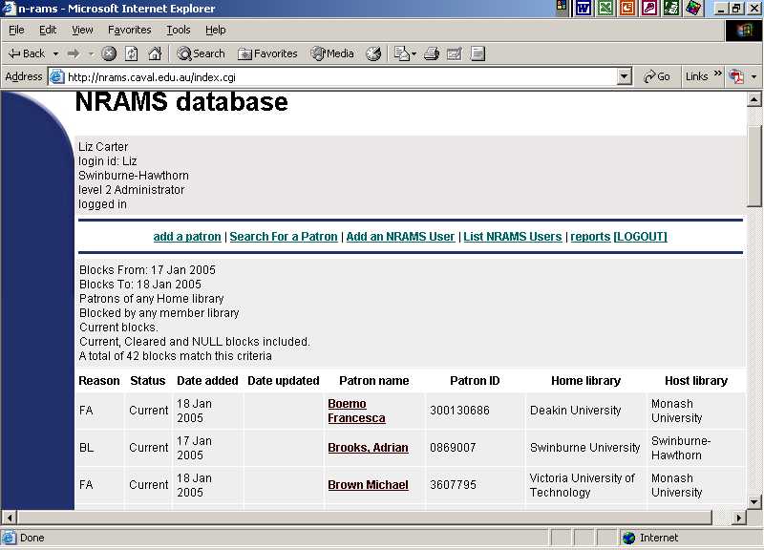The height and width of the screenshot is (550, 764).
Task: Open the 'List NRAMS Users' link
Action: (513, 237)
